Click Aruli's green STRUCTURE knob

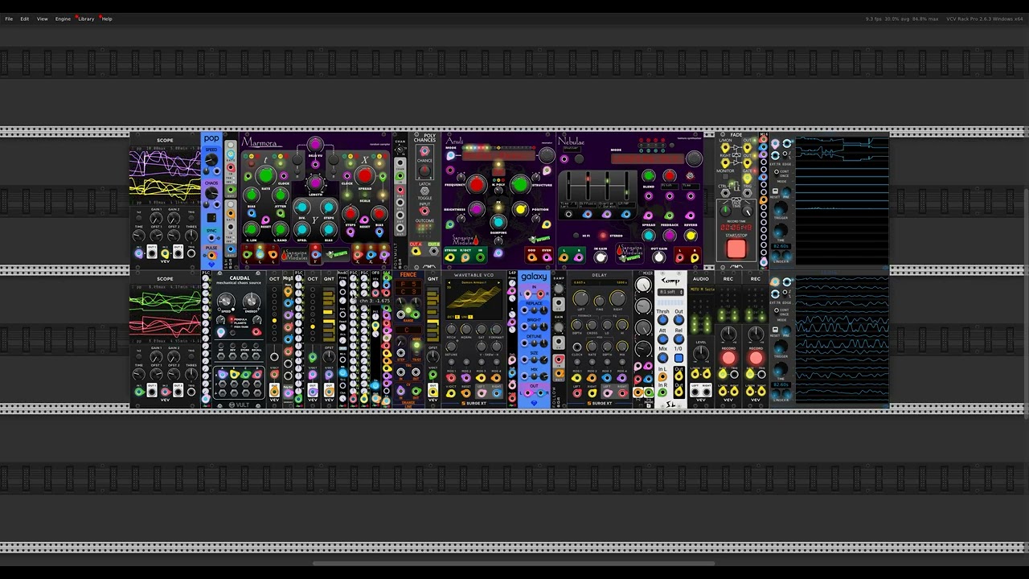point(520,185)
